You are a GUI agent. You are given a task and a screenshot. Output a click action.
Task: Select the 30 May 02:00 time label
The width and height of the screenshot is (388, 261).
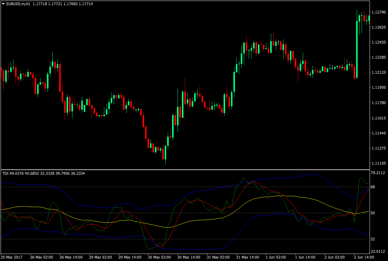tap(159, 258)
